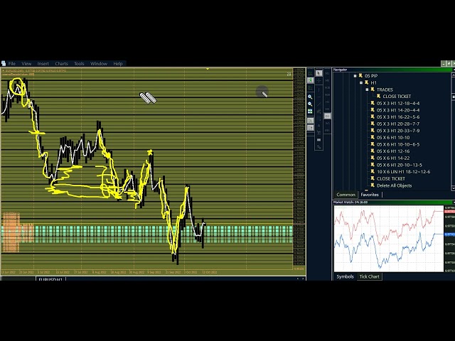
Task: Select script 05 X 6 H1 14-22
Action: click(392, 158)
